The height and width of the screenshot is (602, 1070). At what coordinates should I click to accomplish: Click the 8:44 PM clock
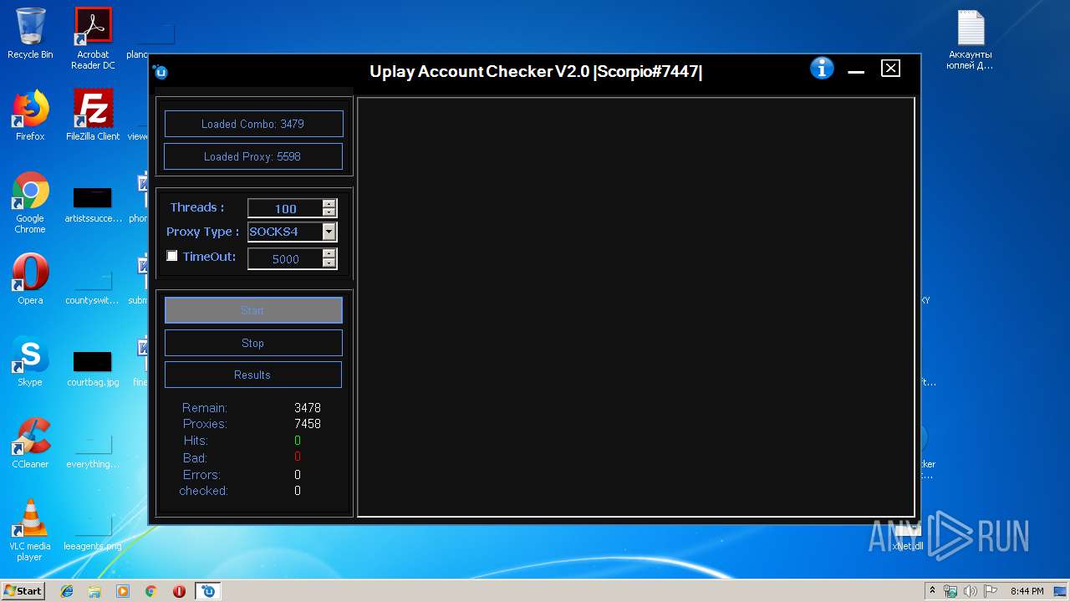pos(1027,591)
